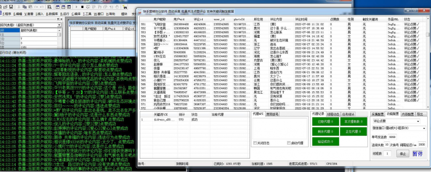Click the binoculars search icon in the toolbar
Screen dimensions: 431x172
(x=125, y=7)
